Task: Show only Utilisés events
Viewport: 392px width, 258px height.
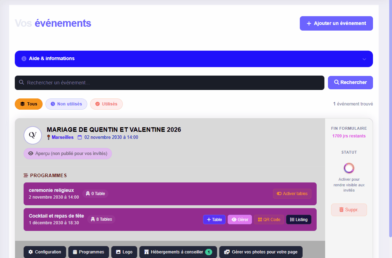Action: point(106,104)
